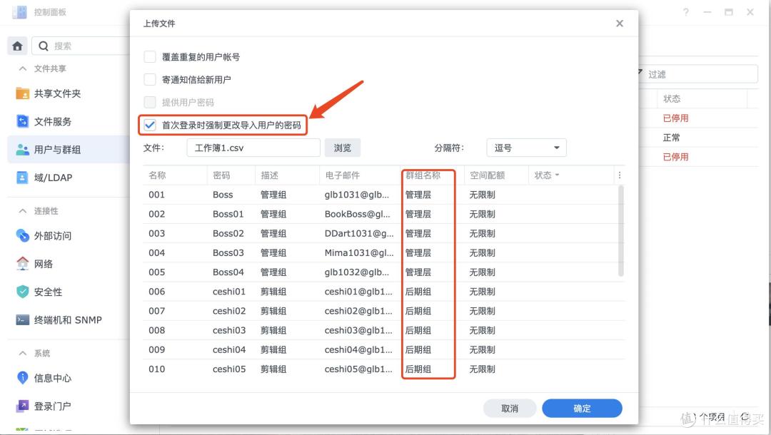The height and width of the screenshot is (435, 771).
Task: Collapse the File Sharing (文件共享) section
Action: pos(23,68)
